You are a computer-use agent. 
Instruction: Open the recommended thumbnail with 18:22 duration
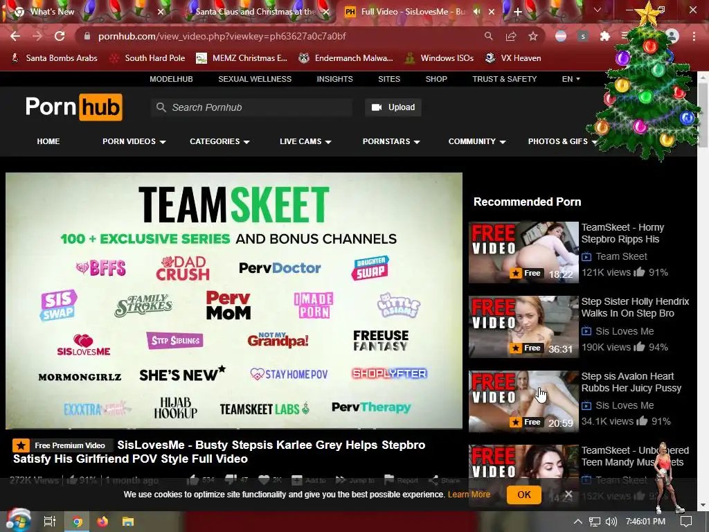click(x=523, y=252)
